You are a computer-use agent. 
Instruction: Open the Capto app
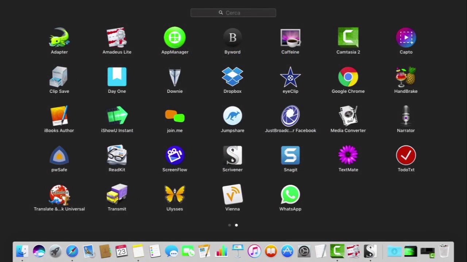point(406,37)
